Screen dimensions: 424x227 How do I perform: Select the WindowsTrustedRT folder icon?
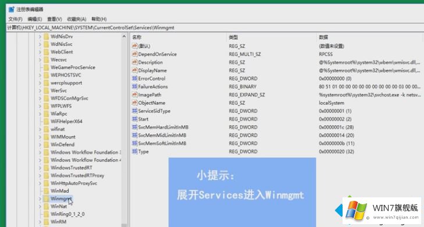pos(47,168)
